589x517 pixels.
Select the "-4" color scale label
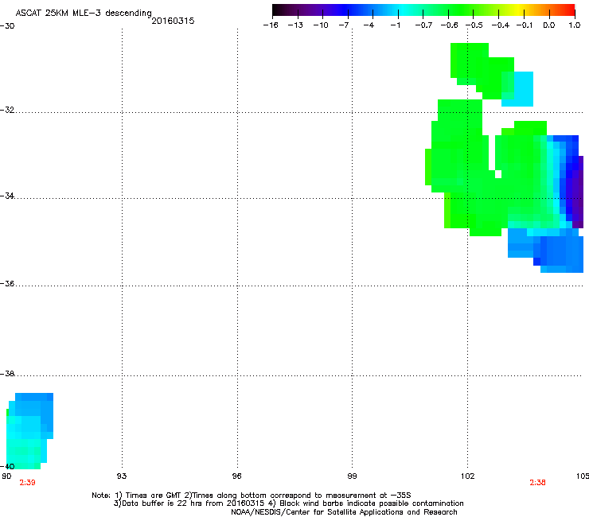click(369, 25)
